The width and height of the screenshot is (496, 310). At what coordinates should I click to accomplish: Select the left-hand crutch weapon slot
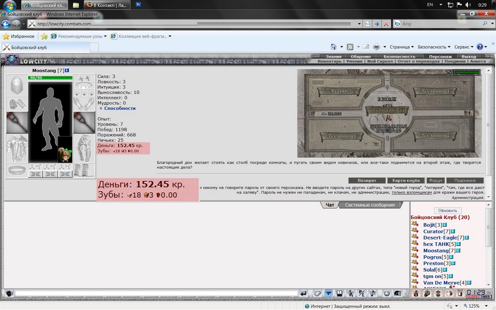[17, 123]
